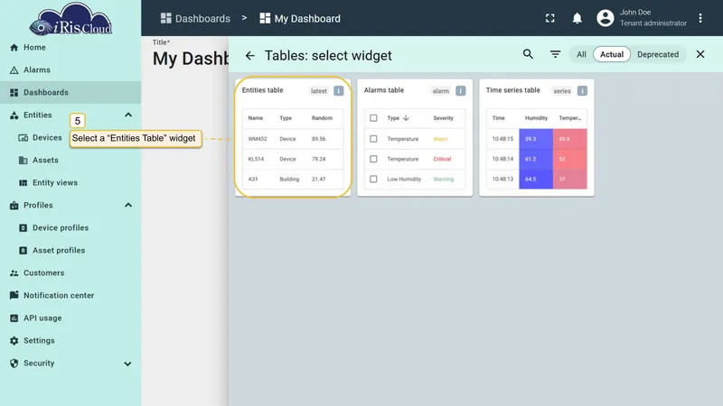Viewport: 723px width, 406px height.
Task: Open the three-dot user menu
Action: (700, 18)
